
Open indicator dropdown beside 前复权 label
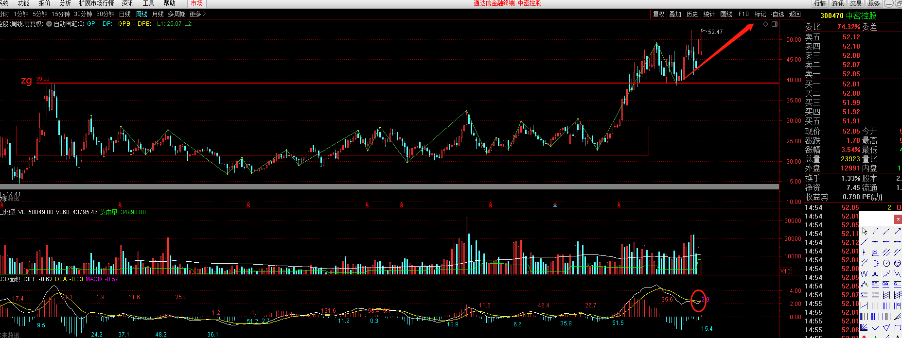coord(49,24)
